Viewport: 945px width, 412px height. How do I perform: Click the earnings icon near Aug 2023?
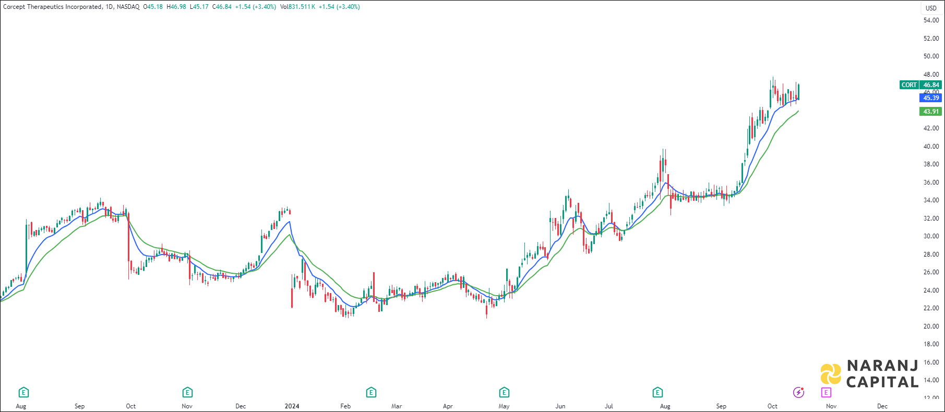(x=23, y=392)
